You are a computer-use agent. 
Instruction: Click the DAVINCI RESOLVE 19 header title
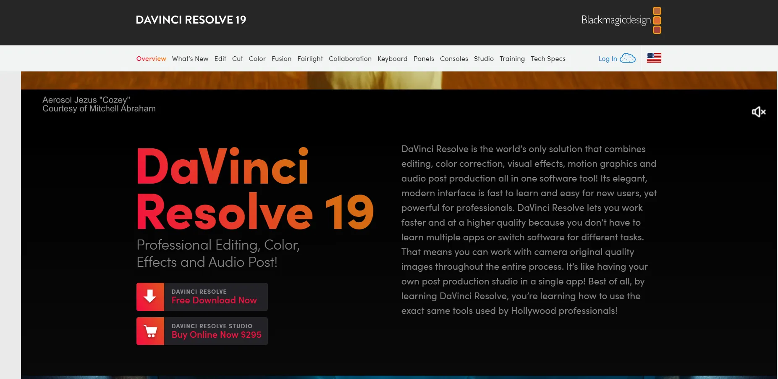click(191, 20)
